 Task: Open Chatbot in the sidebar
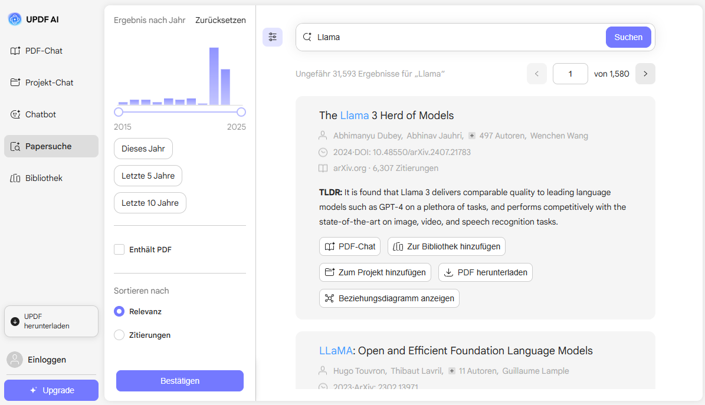coord(51,114)
